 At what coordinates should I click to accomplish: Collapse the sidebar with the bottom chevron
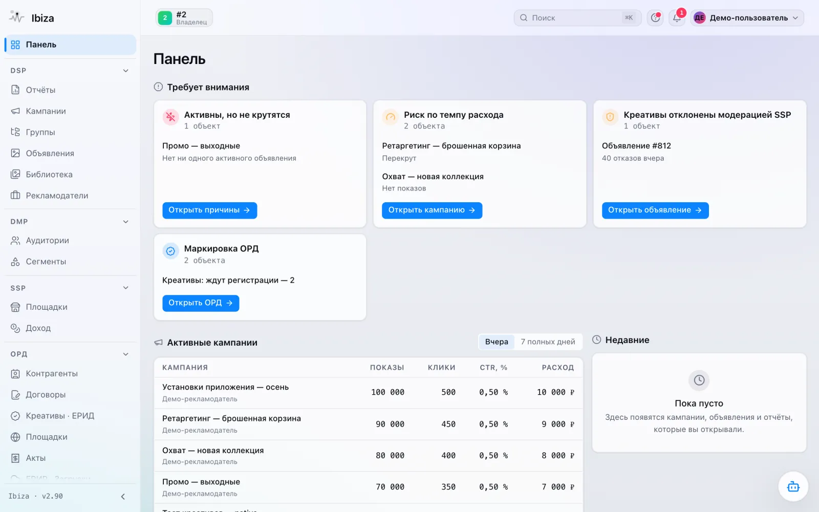tap(123, 497)
